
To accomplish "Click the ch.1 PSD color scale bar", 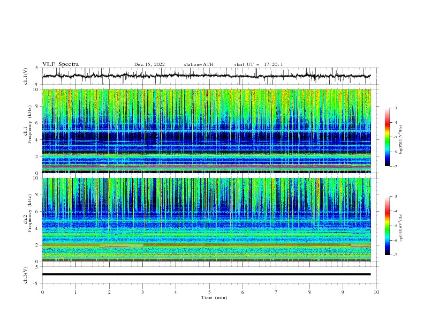I will point(387,137).
